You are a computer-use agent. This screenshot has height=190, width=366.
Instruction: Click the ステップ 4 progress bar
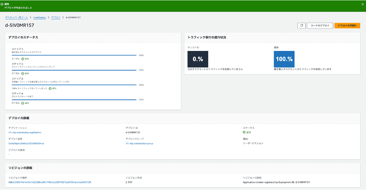pos(74,99)
